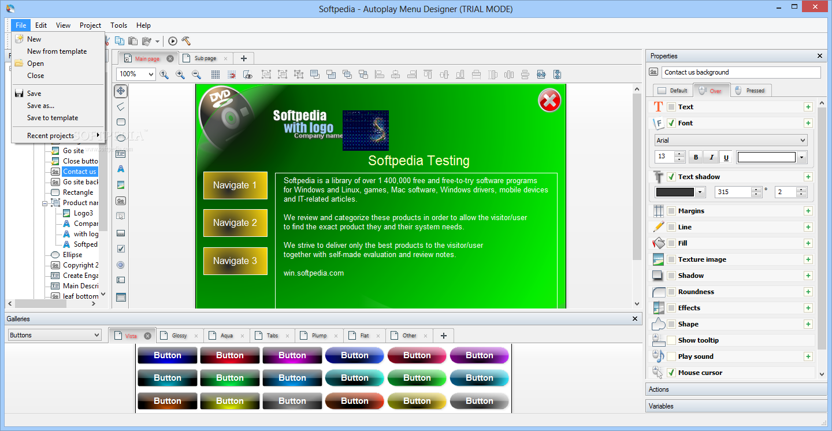Image resolution: width=832 pixels, height=431 pixels.
Task: Enable the Text property checkbox
Action: click(671, 107)
